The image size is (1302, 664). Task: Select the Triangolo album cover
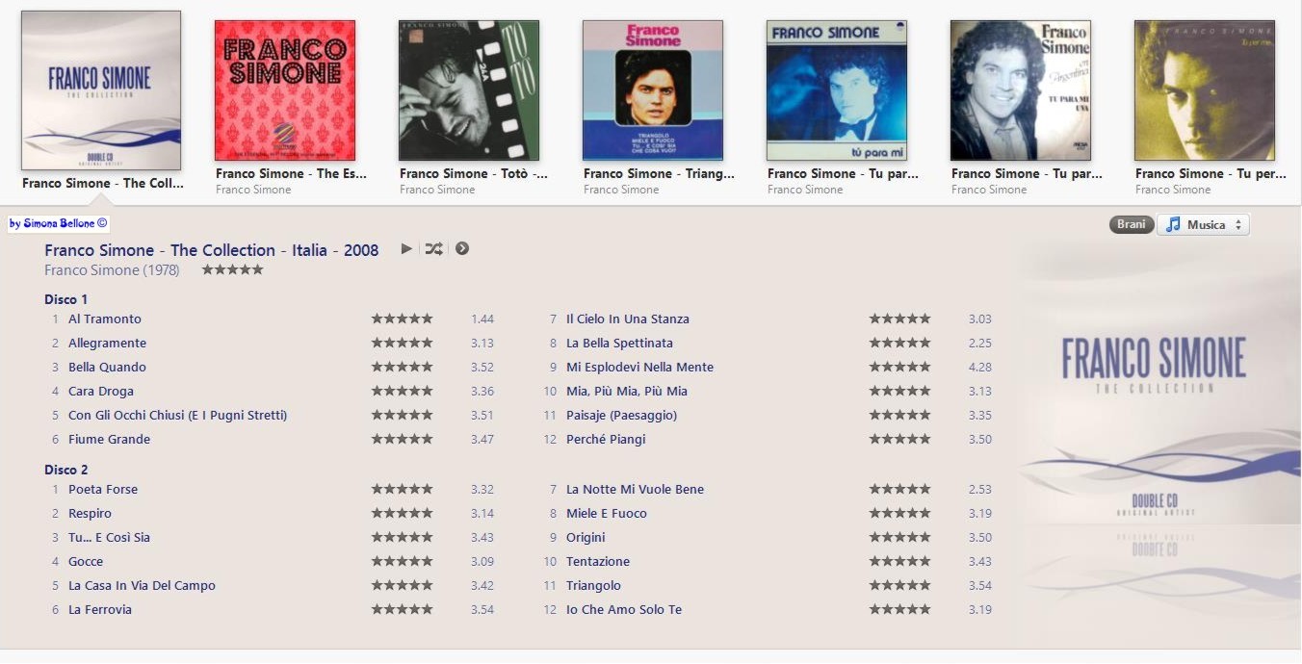(x=653, y=90)
